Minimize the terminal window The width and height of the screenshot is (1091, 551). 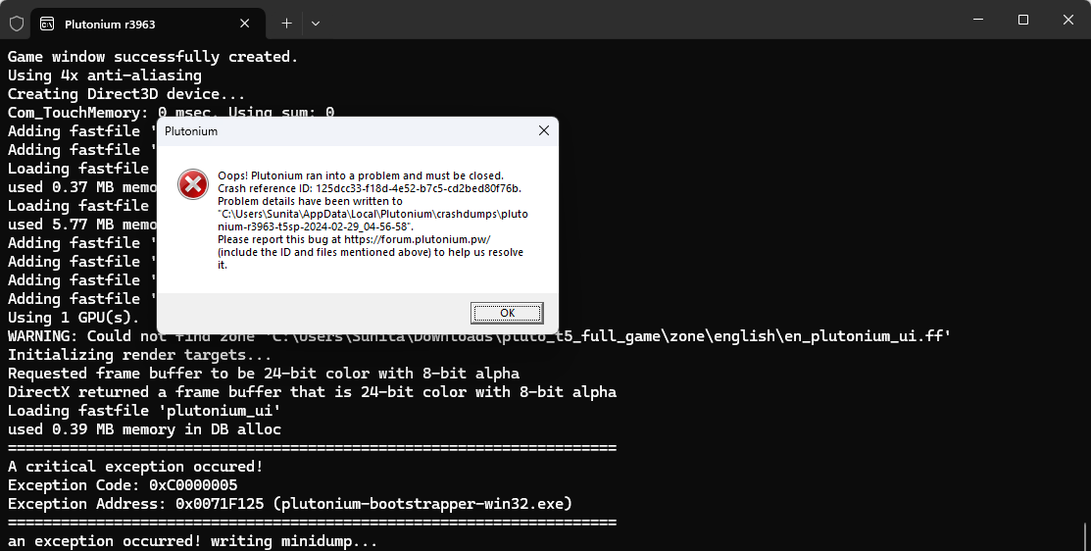(x=978, y=20)
